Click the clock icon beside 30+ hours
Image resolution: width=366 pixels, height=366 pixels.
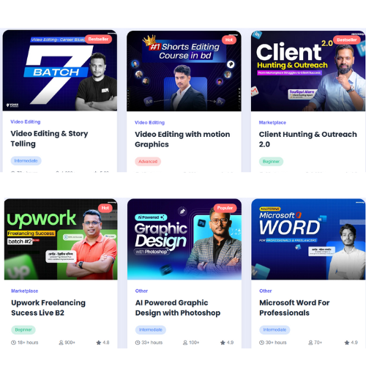[261, 343]
